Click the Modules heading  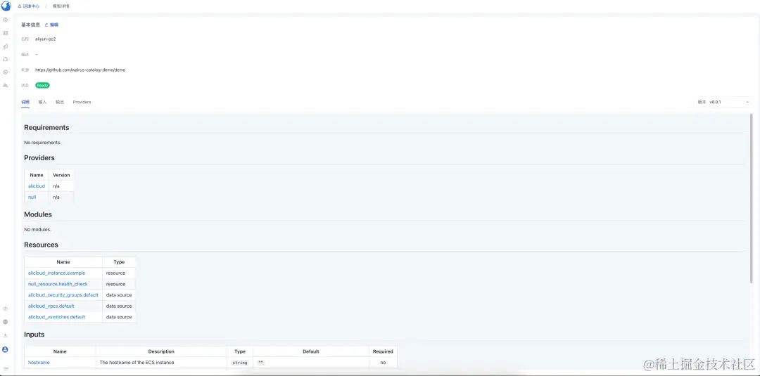(x=38, y=214)
